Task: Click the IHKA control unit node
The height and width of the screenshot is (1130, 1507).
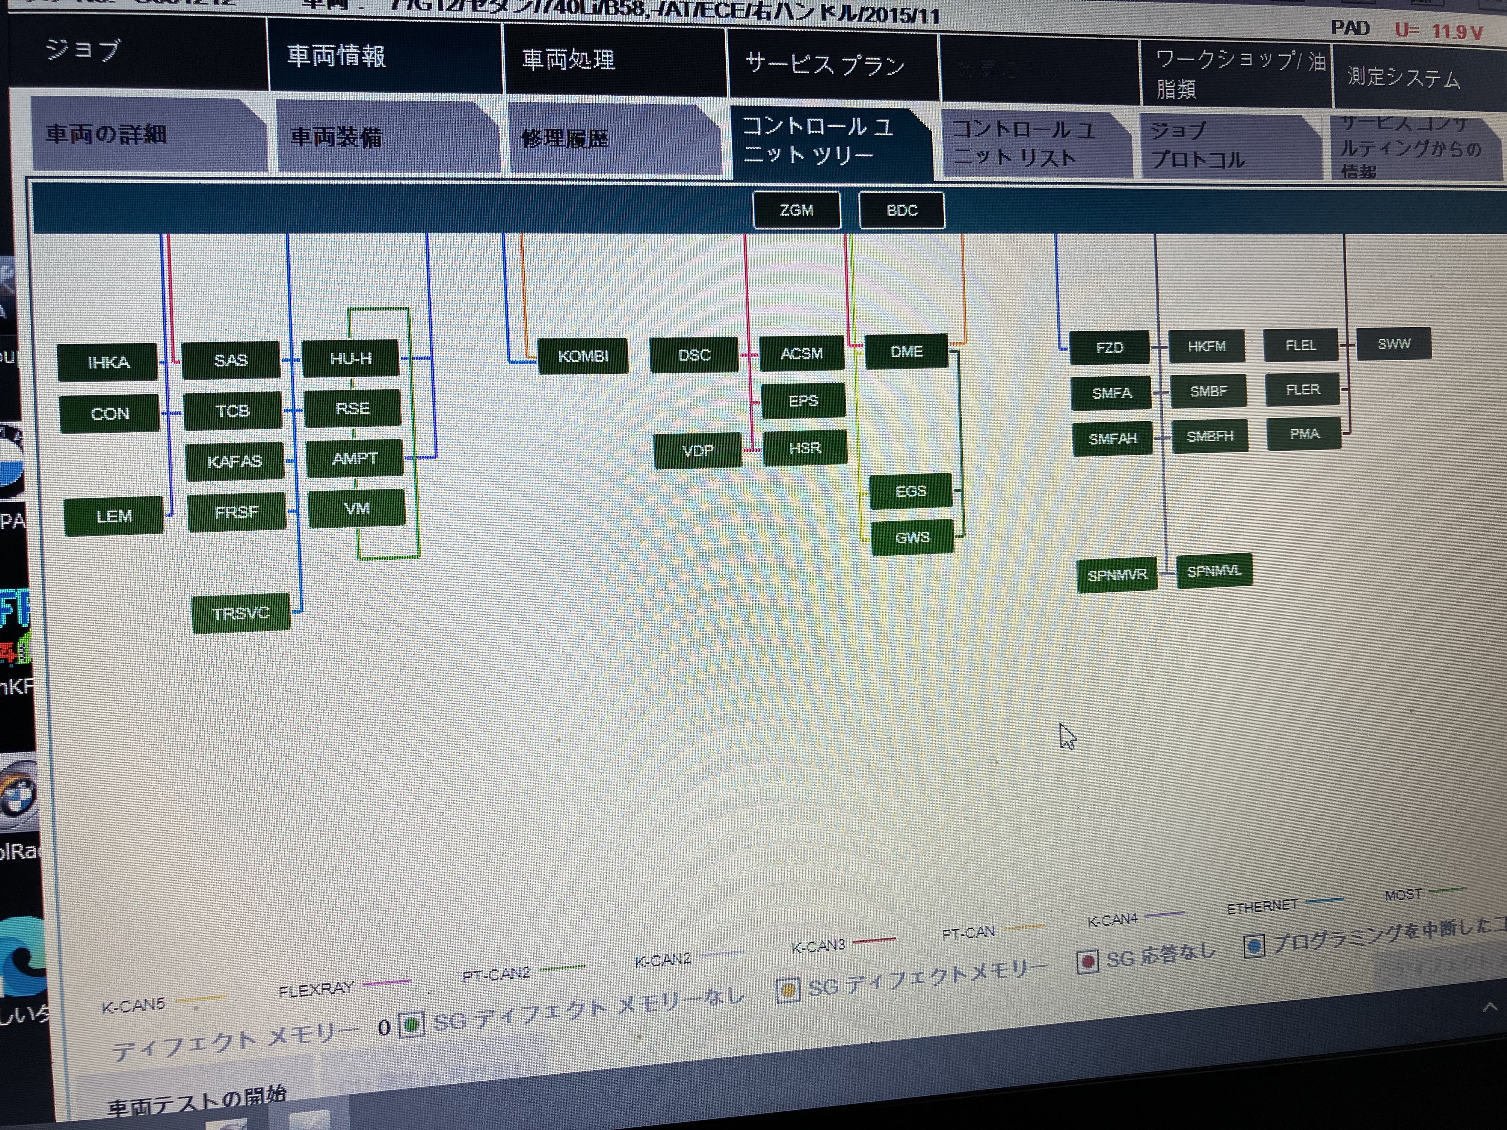Action: coord(108,362)
